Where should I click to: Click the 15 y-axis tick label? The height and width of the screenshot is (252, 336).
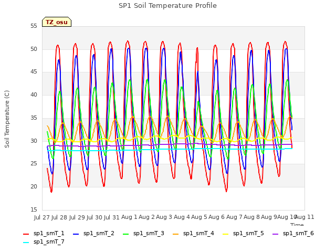pyautogui.click(x=34, y=209)
